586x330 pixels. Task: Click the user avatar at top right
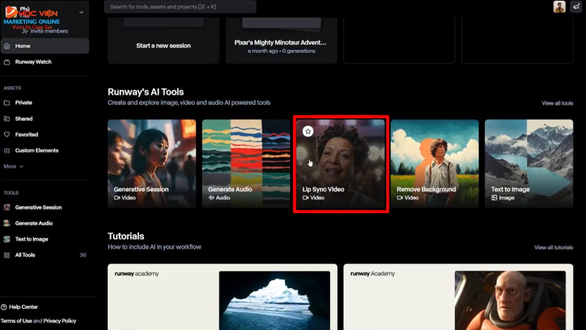tap(559, 6)
